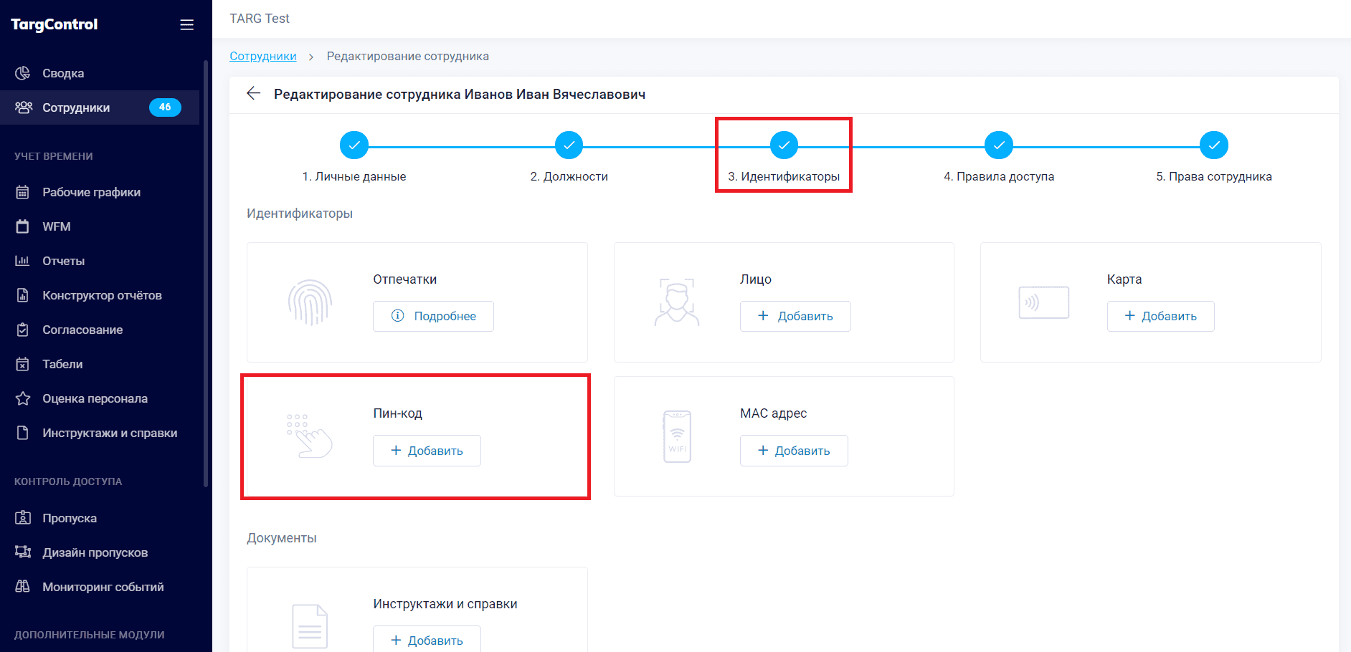
Task: Add a face identifier under Лицо
Action: (x=795, y=316)
